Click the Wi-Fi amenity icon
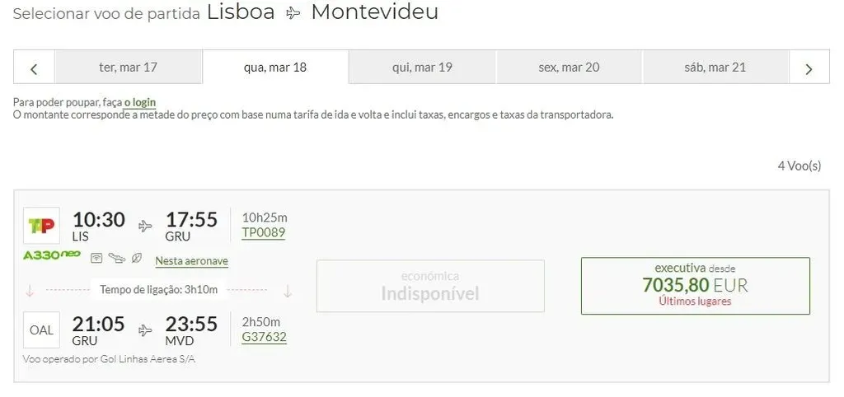This screenshot has width=844, height=397. tap(96, 259)
